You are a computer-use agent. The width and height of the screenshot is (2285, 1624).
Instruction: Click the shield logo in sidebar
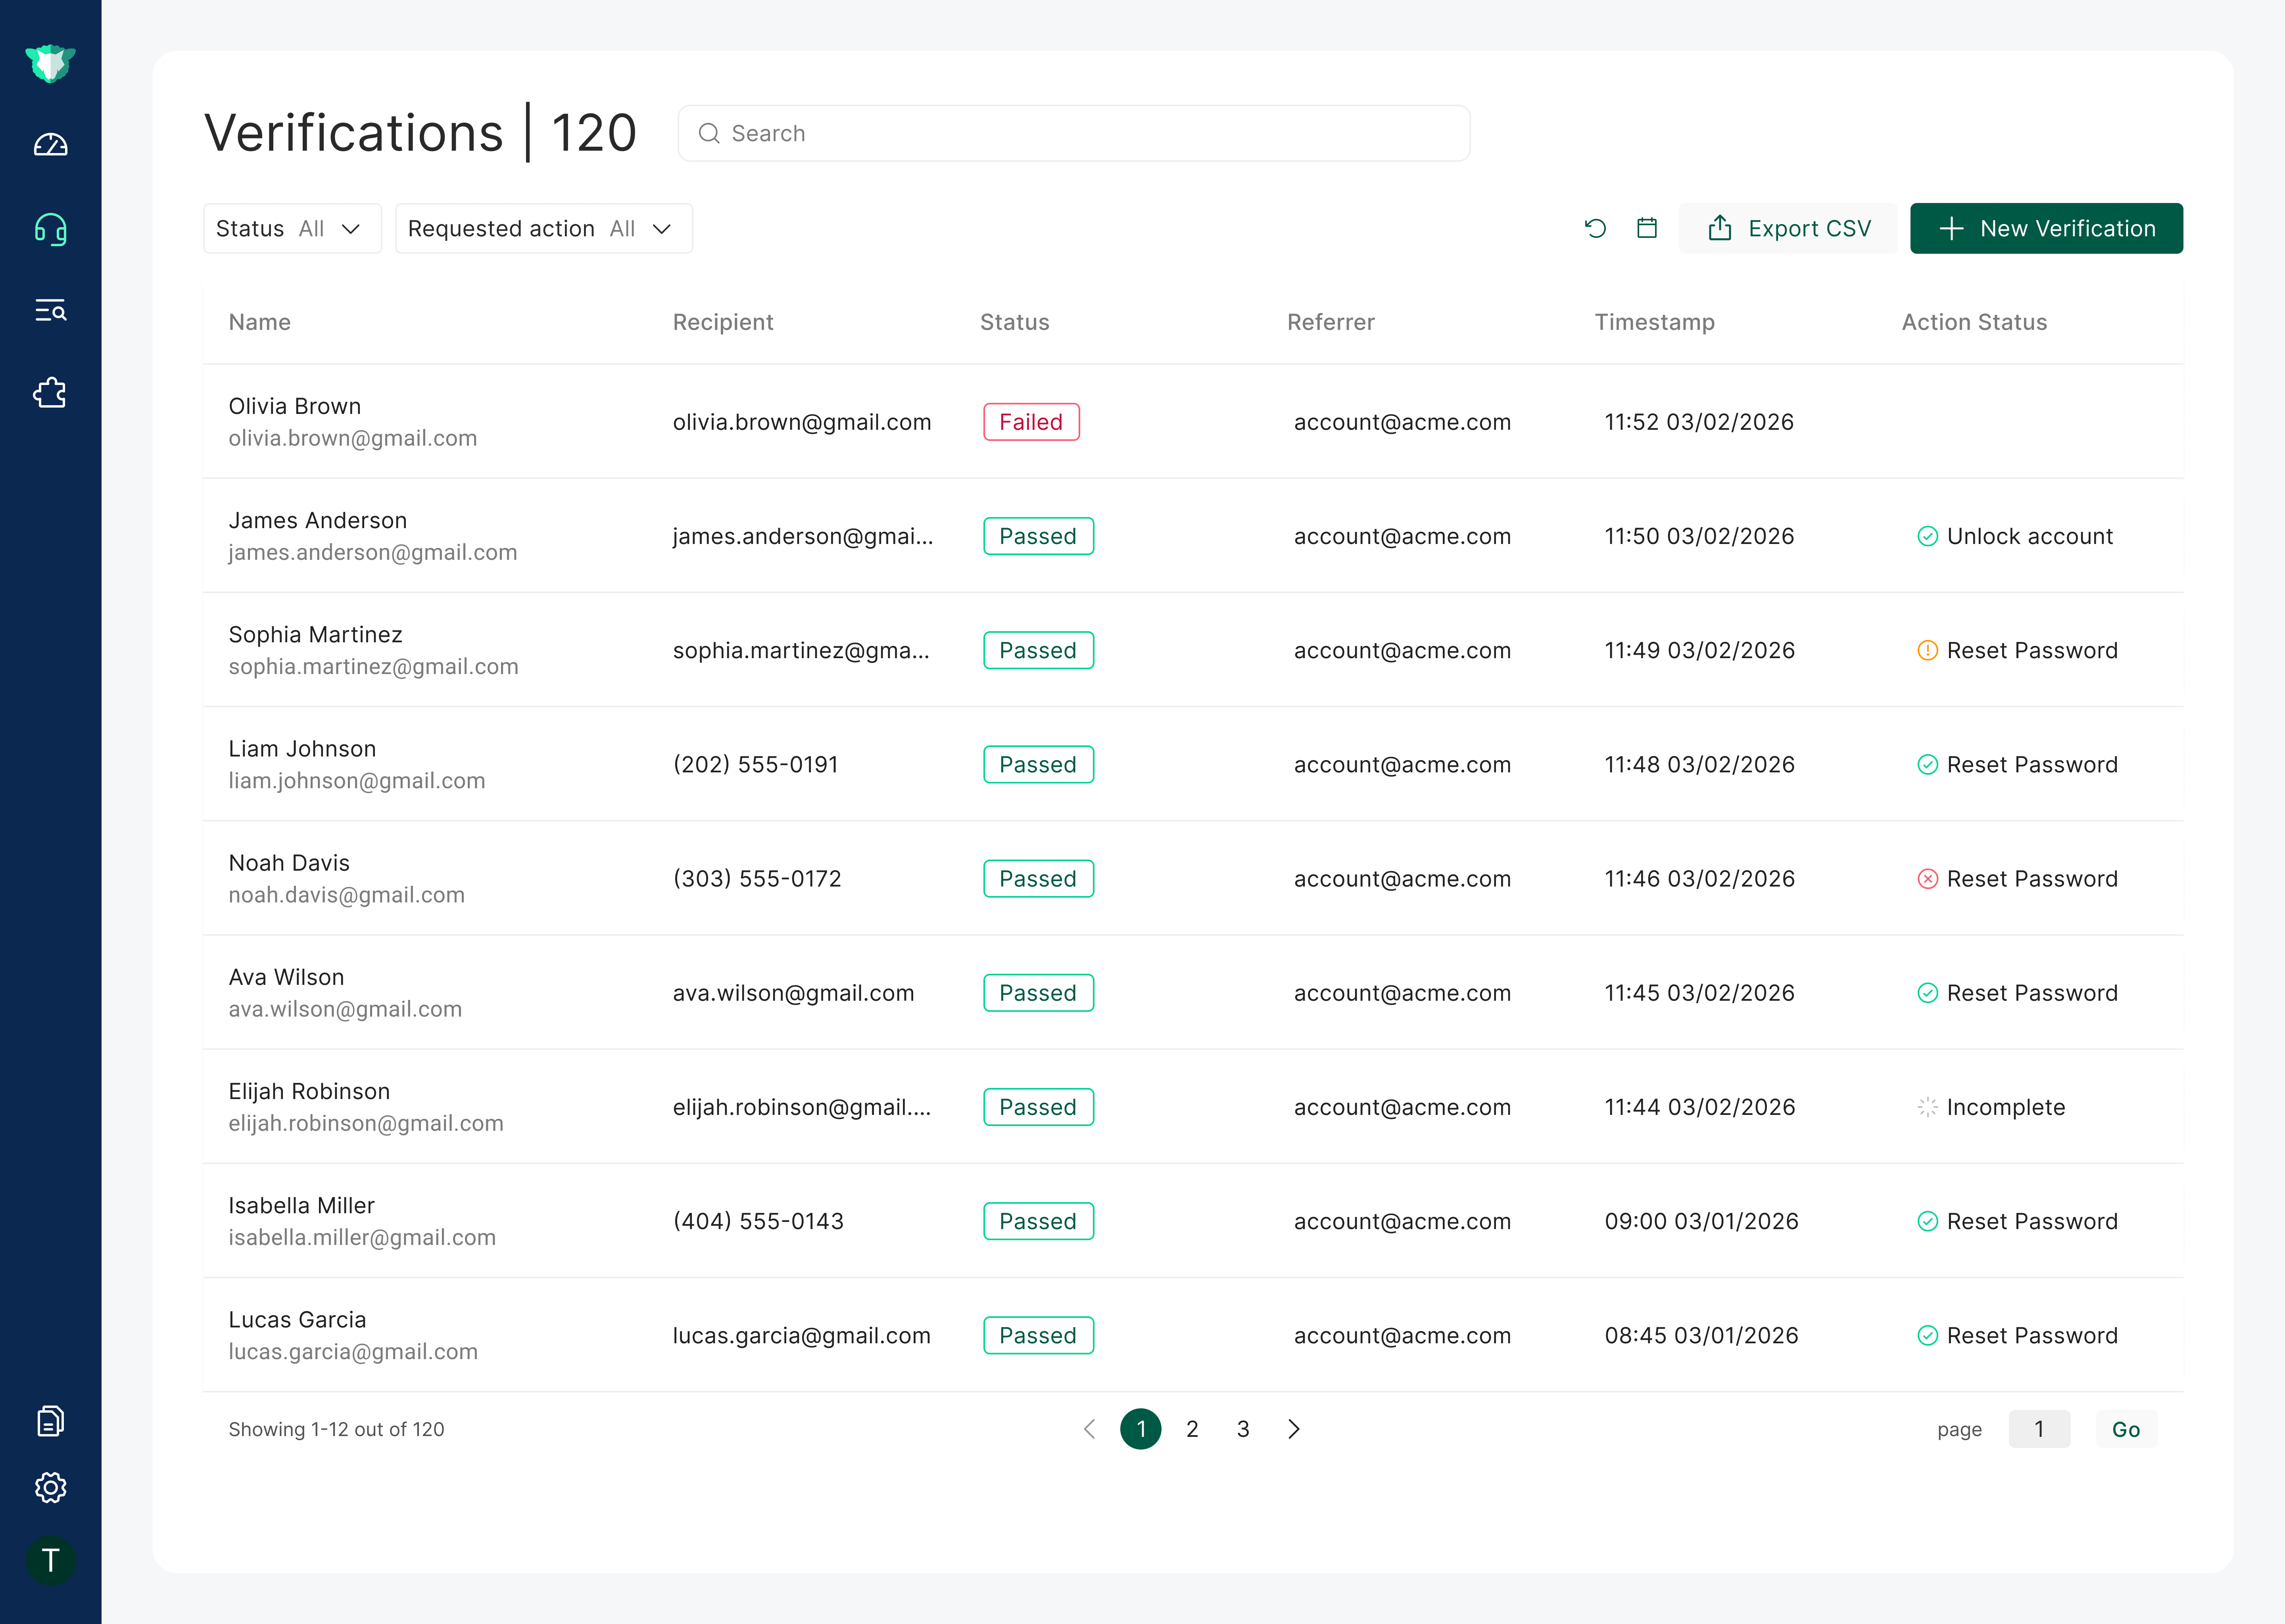click(x=50, y=63)
